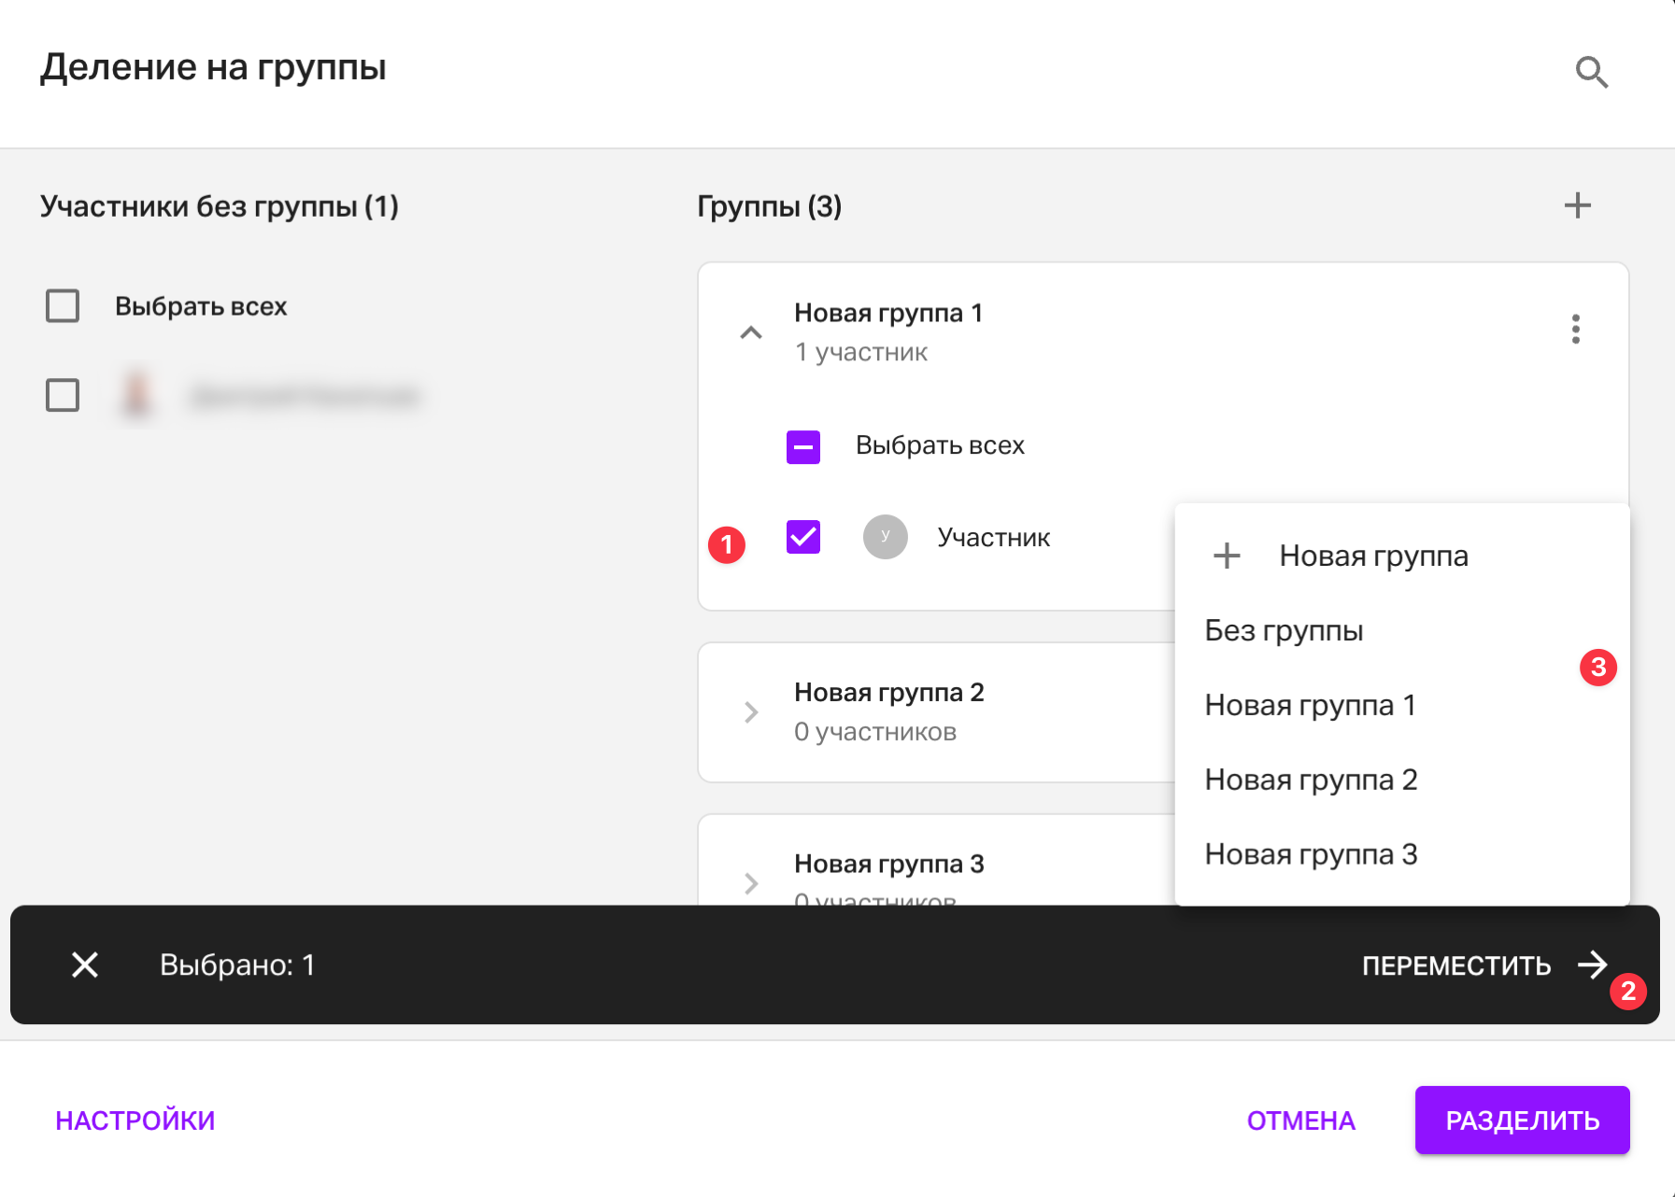Viewport: 1675px width, 1197px height.
Task: Expand Новая группа 3
Action: pos(750,882)
